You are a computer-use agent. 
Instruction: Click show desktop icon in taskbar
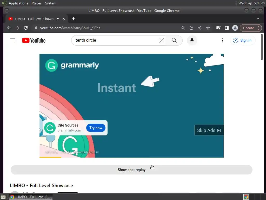click(3, 197)
